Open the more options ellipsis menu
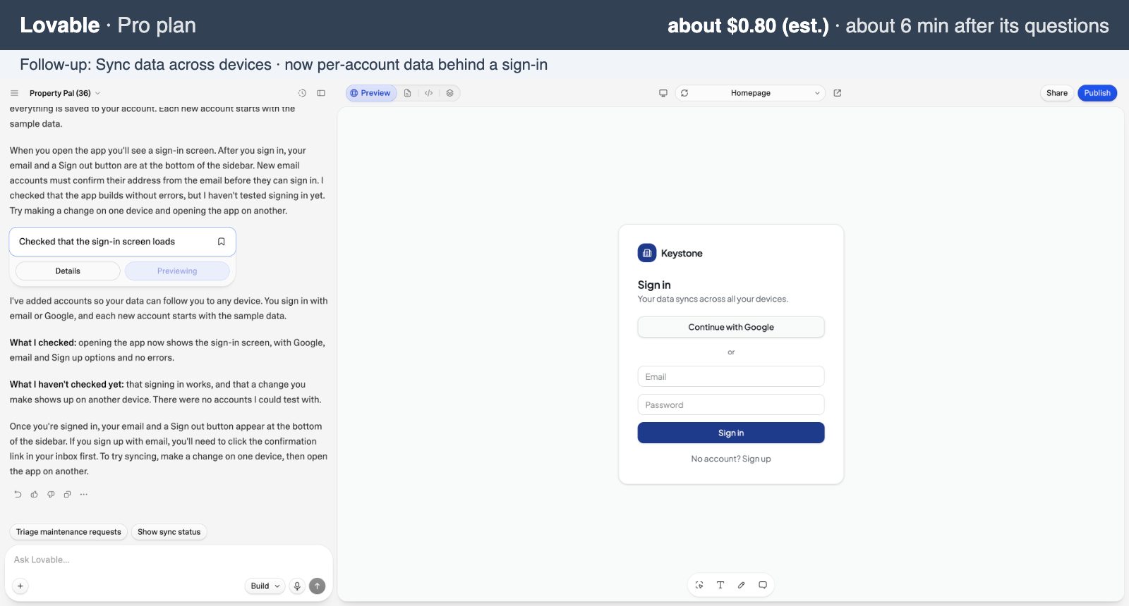Viewport: 1129px width, 606px height. pos(84,495)
